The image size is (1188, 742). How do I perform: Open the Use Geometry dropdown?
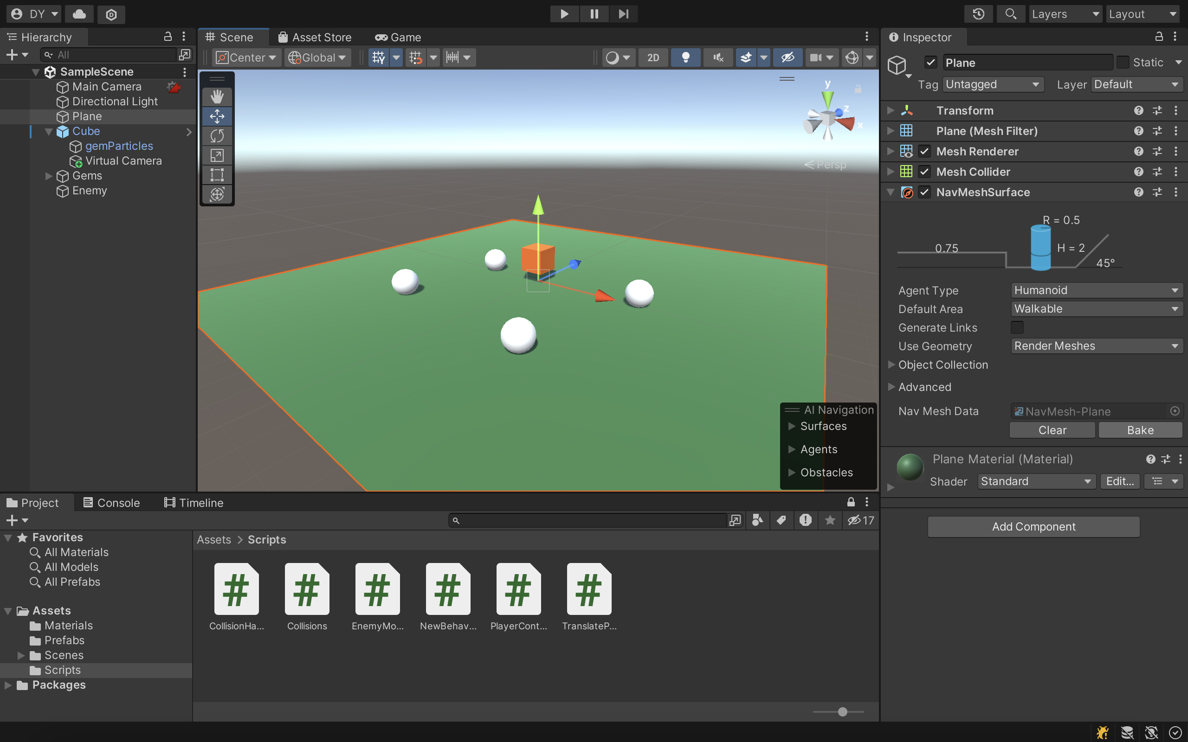pos(1097,346)
